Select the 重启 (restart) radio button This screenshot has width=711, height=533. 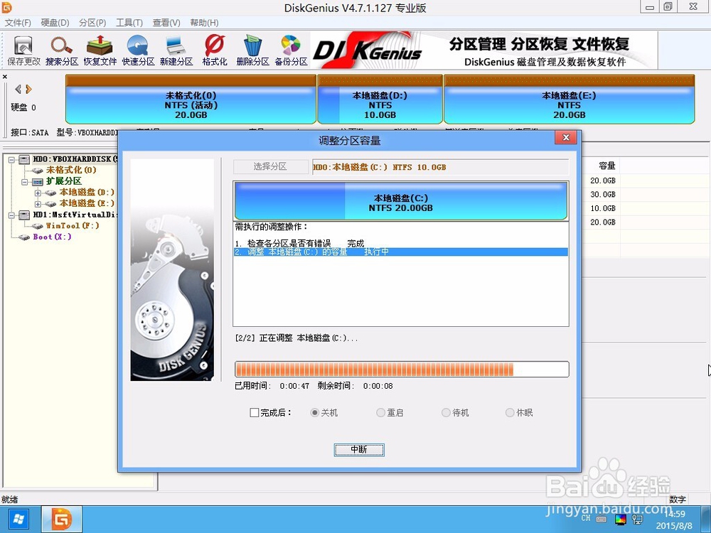(380, 412)
